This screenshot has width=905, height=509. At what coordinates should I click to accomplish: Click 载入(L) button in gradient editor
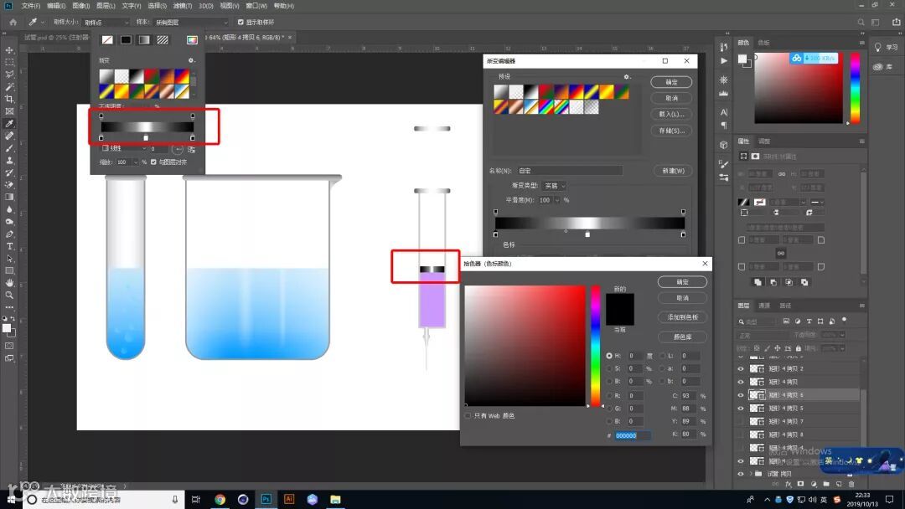coord(671,114)
